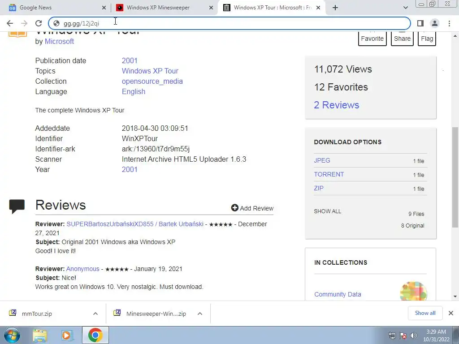This screenshot has width=459, height=344.
Task: Open the Windows XP Tour topic link
Action: click(x=150, y=71)
